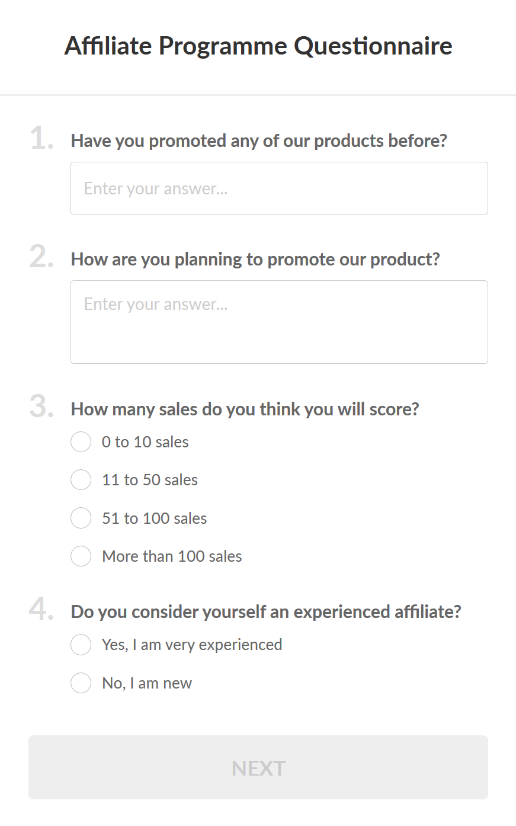
Task: Focus the 'How are you planning' answer textarea
Action: point(279,322)
